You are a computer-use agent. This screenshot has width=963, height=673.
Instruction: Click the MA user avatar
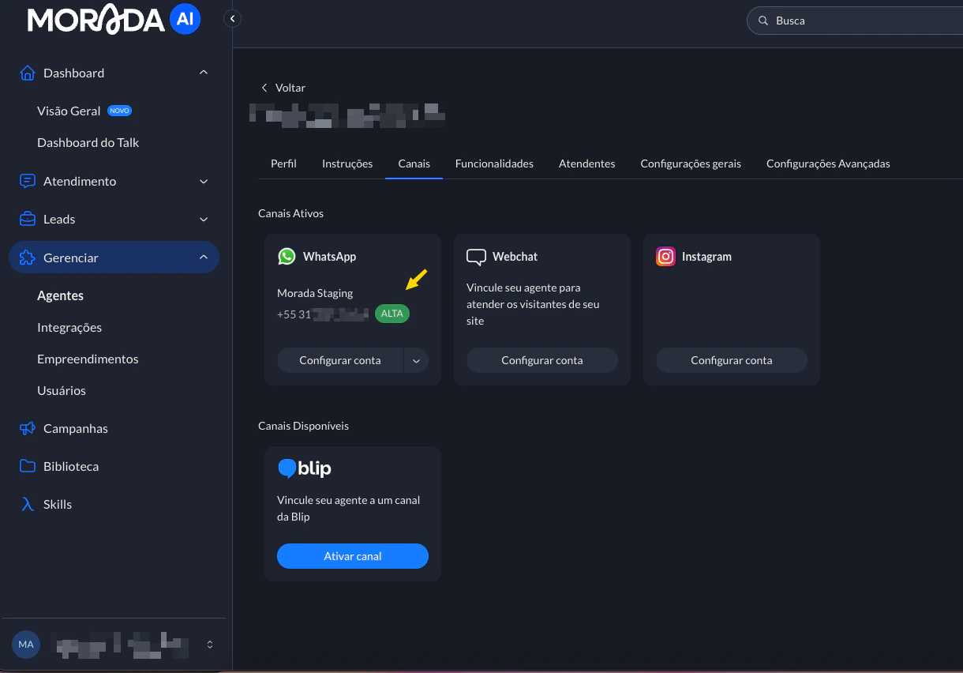click(x=26, y=645)
